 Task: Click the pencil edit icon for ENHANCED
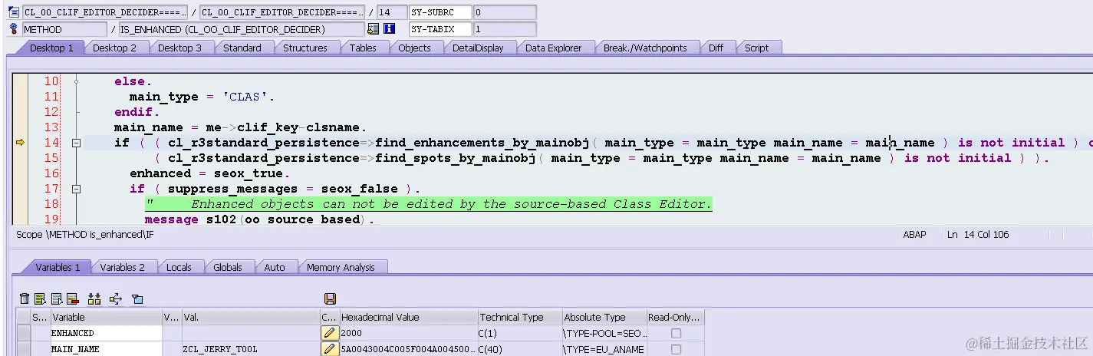coord(330,333)
